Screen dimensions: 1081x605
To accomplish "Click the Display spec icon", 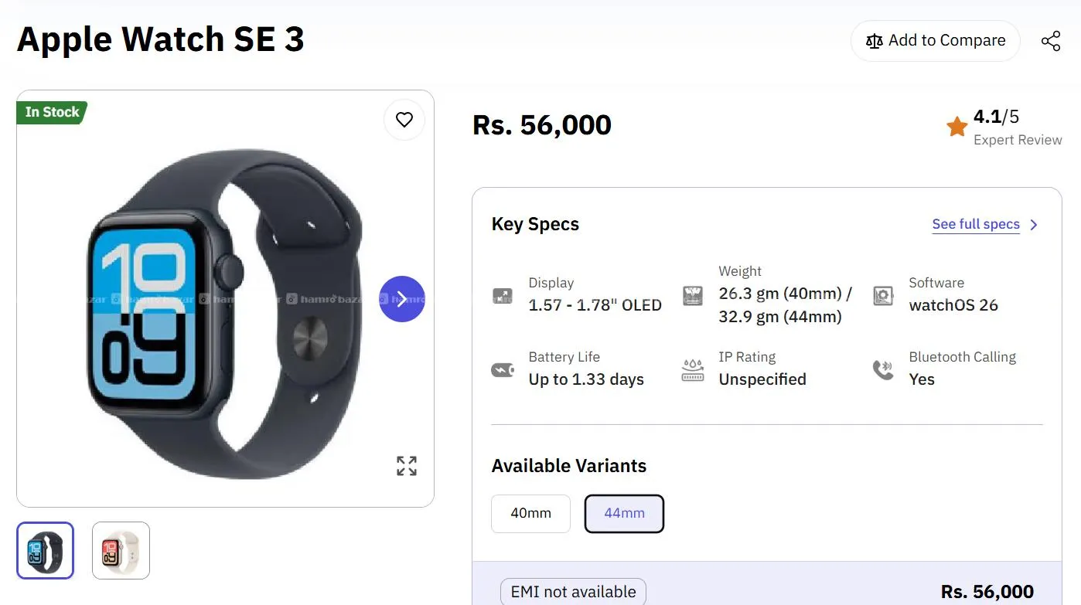I will point(503,295).
